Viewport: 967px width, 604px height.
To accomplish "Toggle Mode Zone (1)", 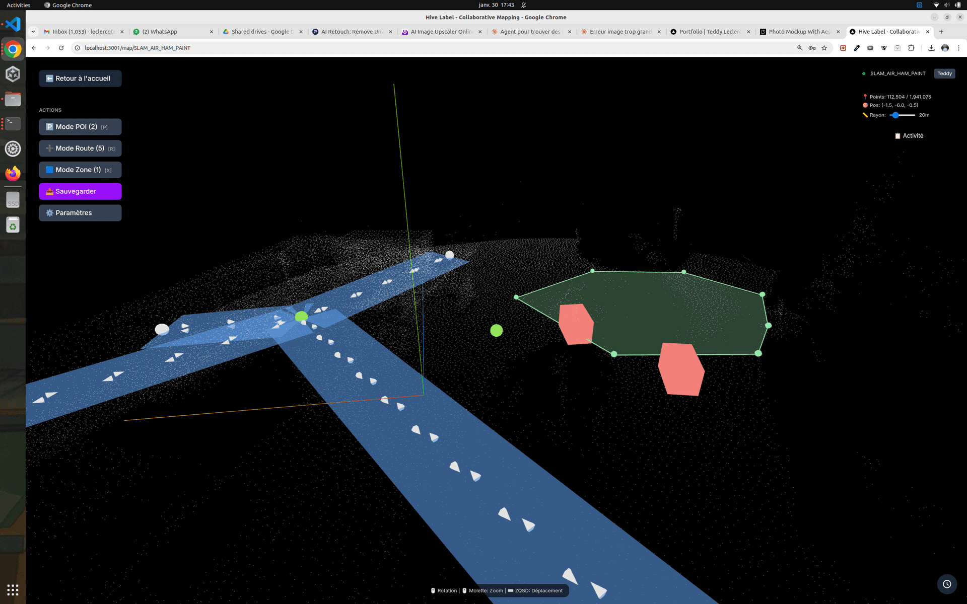I will [80, 170].
